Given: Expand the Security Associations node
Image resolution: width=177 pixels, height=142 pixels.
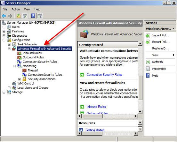Looking at the screenshot, I should [x=20, y=79].
